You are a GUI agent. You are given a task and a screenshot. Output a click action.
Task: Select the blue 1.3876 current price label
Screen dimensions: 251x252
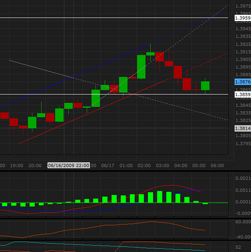243,82
